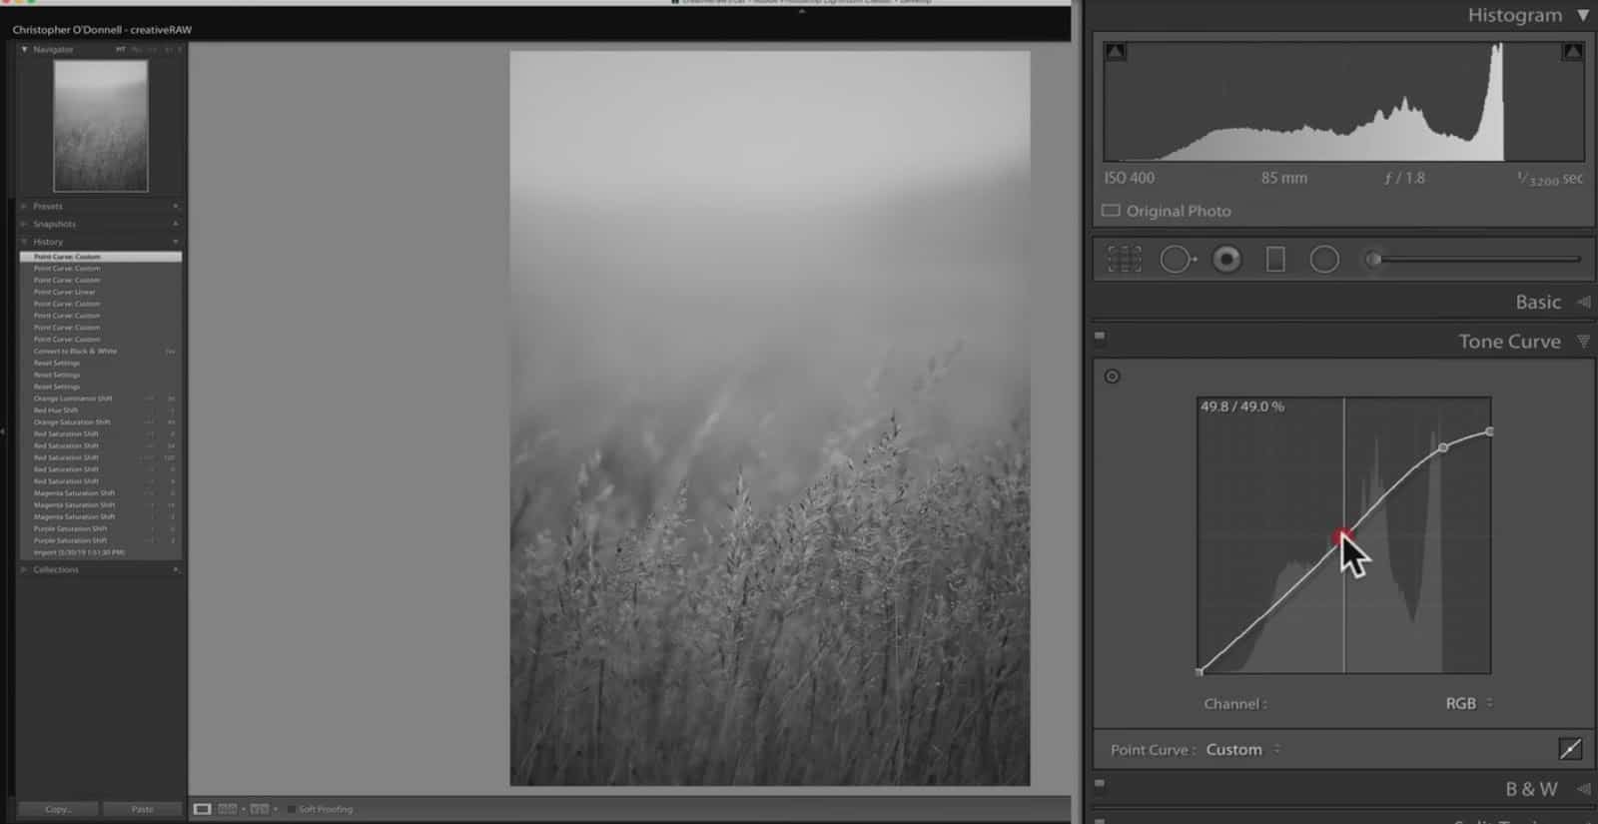1598x824 pixels.
Task: Toggle highlight clipping indicator in histogram
Action: (1572, 52)
